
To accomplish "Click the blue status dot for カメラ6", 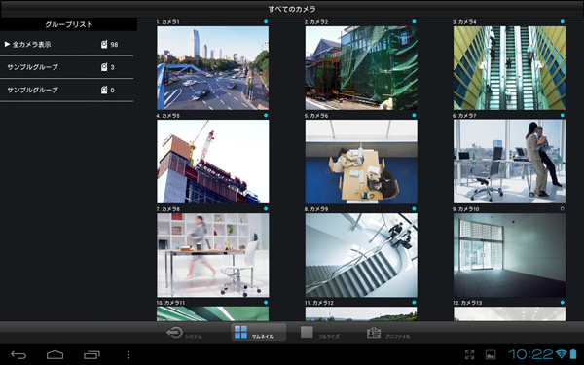I will (414, 116).
